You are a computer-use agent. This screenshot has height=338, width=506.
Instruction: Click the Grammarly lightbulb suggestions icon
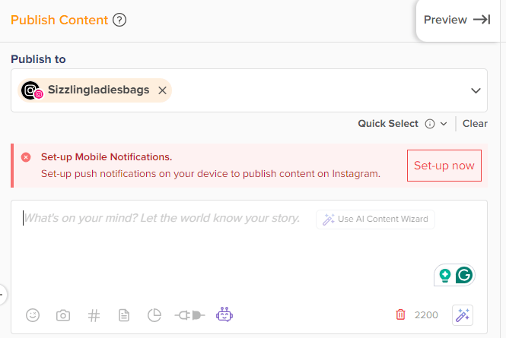point(445,276)
